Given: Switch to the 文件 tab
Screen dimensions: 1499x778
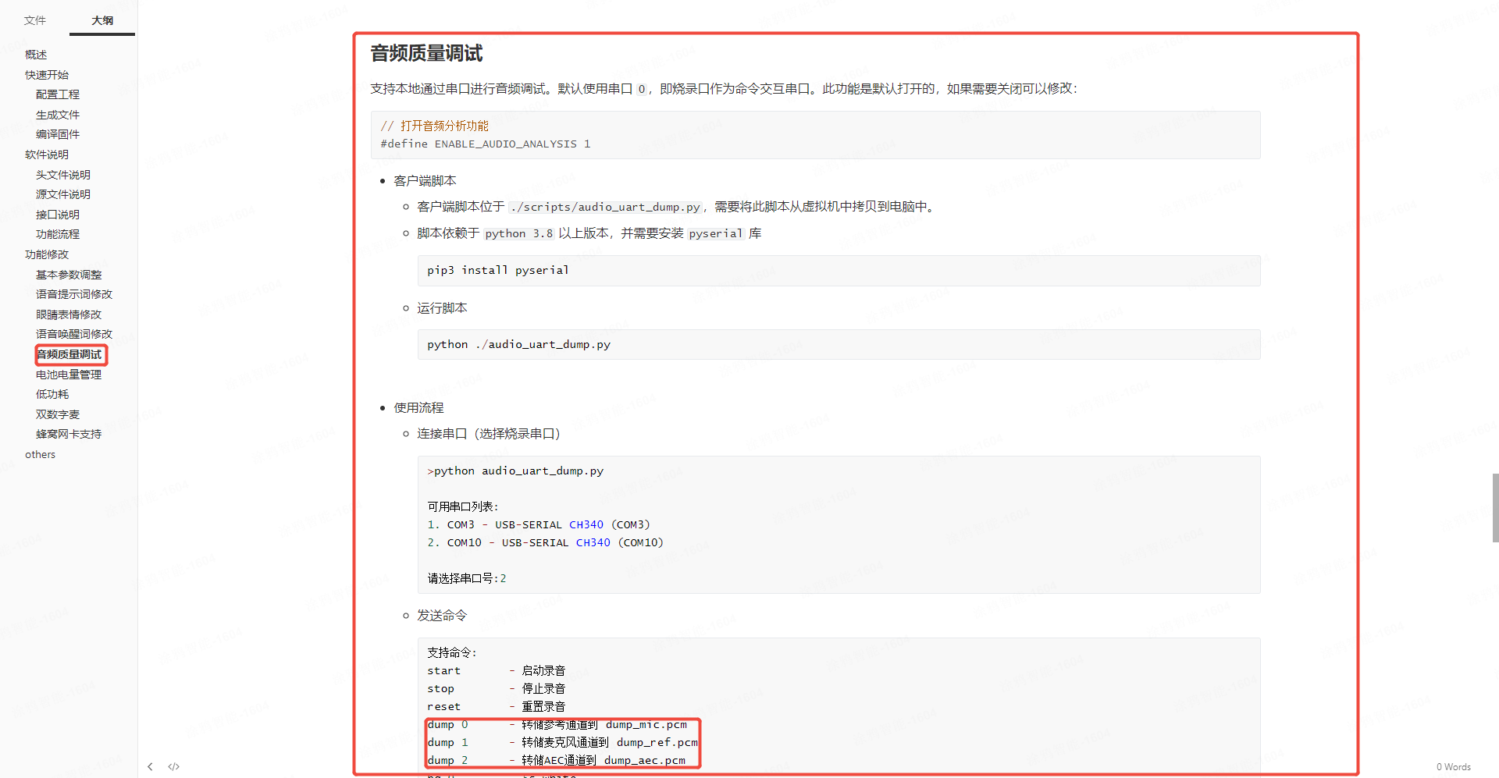Looking at the screenshot, I should tap(34, 20).
